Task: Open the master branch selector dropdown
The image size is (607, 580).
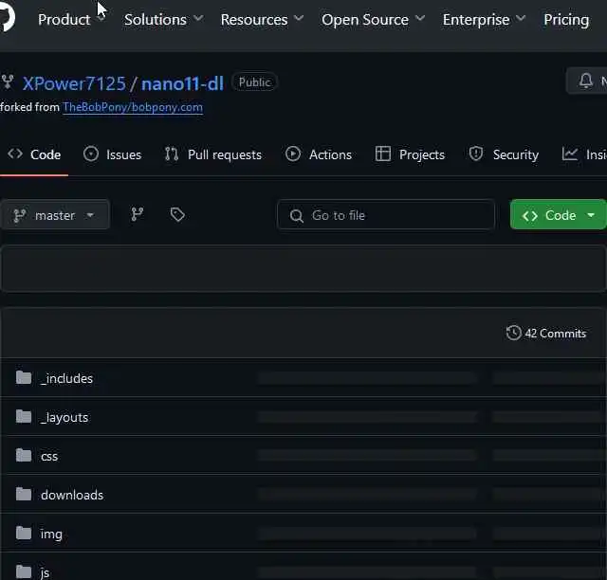Action: [x=55, y=215]
